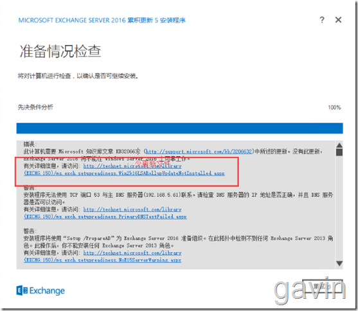Click the window title MICROSOFT EXCHANGE SERVER 2016
This screenshot has width=358, height=311.
pyautogui.click(x=102, y=21)
